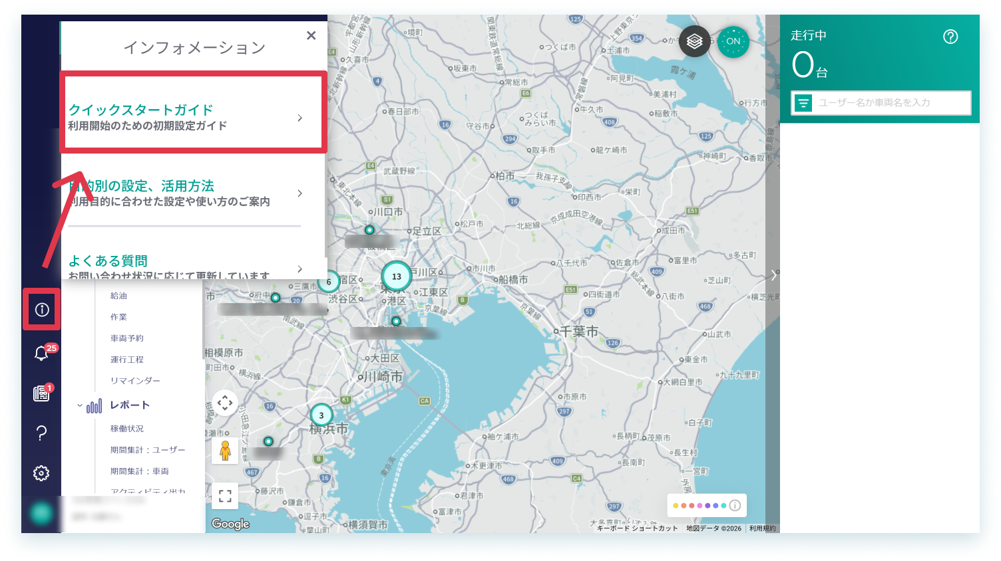1001x561 pixels.
Task: Select 車両予約 in the side menu
Action: coord(126,338)
